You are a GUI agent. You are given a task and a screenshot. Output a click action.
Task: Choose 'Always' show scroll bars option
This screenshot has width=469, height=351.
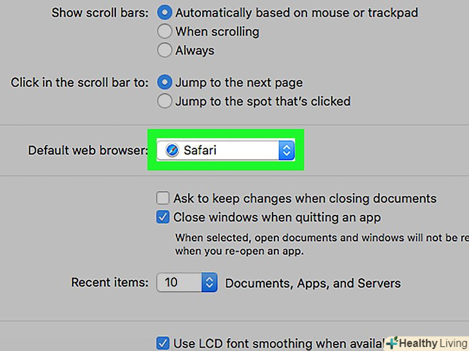point(165,50)
